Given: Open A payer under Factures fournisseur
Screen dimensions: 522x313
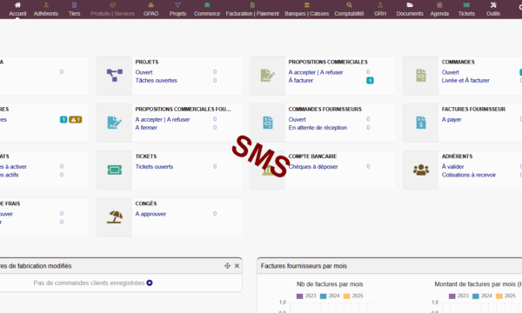Looking at the screenshot, I should pyautogui.click(x=452, y=119).
